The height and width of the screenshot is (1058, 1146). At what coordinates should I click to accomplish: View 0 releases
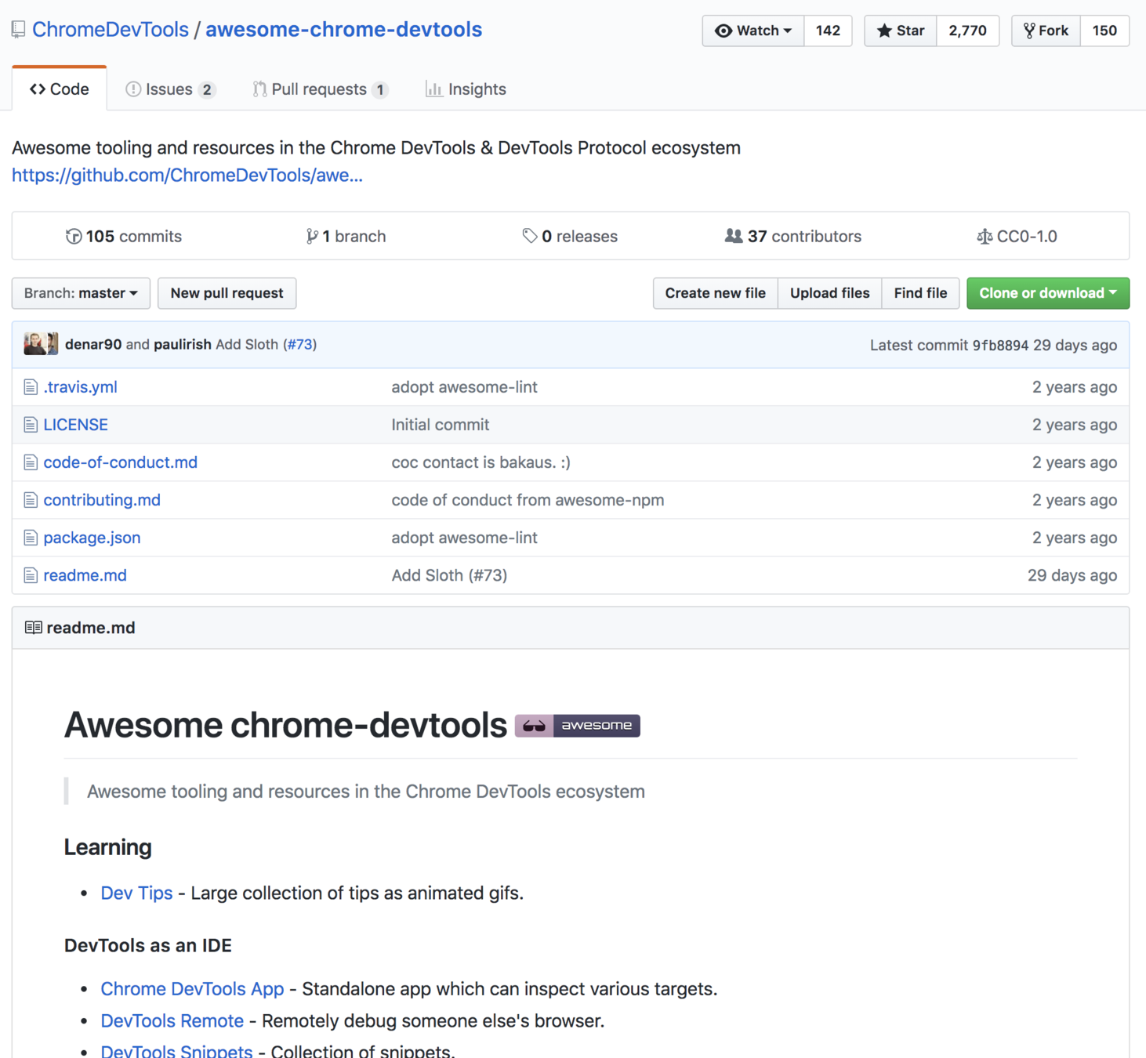(570, 236)
